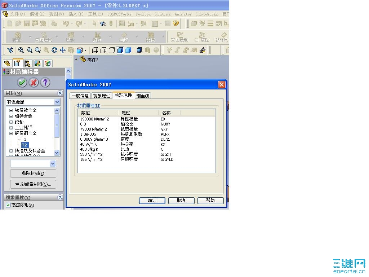The height and width of the screenshot is (277, 369).
Task: Click the 帮助 button in dialog
Action: pos(210,201)
